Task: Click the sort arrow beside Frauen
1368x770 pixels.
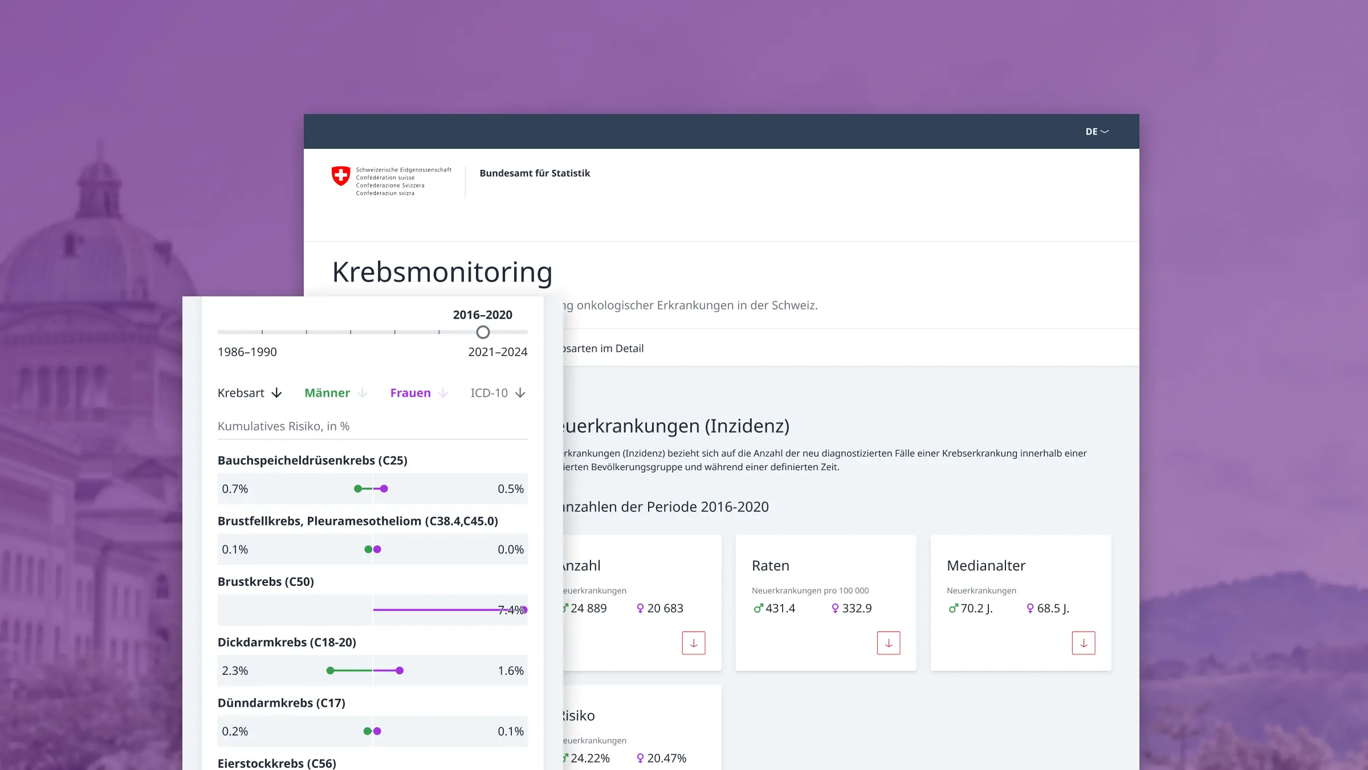Action: (x=443, y=393)
